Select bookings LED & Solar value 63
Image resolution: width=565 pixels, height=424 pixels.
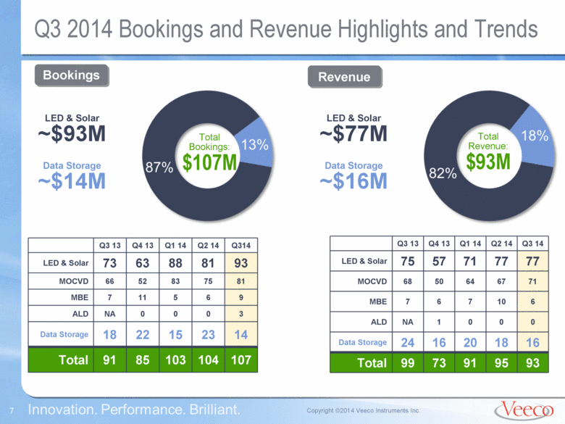tap(143, 263)
